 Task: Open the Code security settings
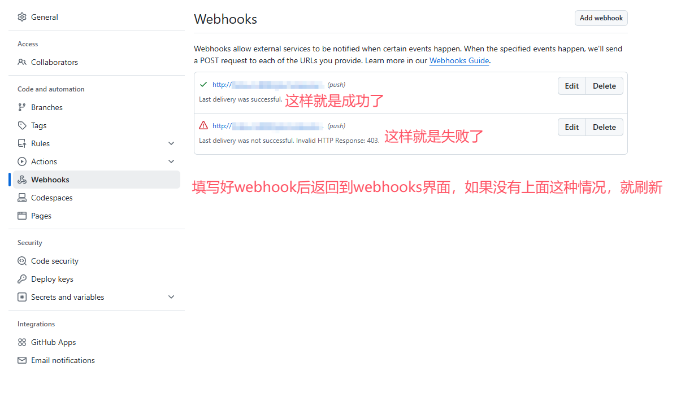[54, 261]
